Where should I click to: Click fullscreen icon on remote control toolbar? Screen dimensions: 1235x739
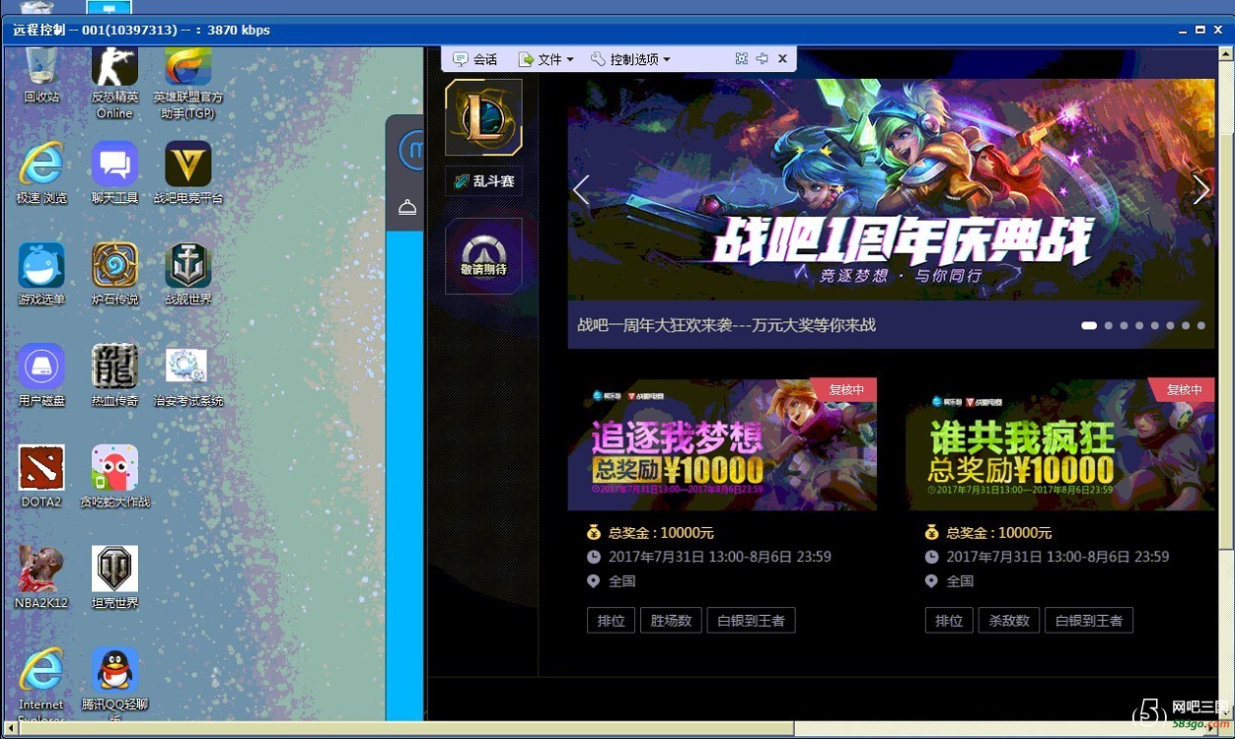click(x=742, y=59)
